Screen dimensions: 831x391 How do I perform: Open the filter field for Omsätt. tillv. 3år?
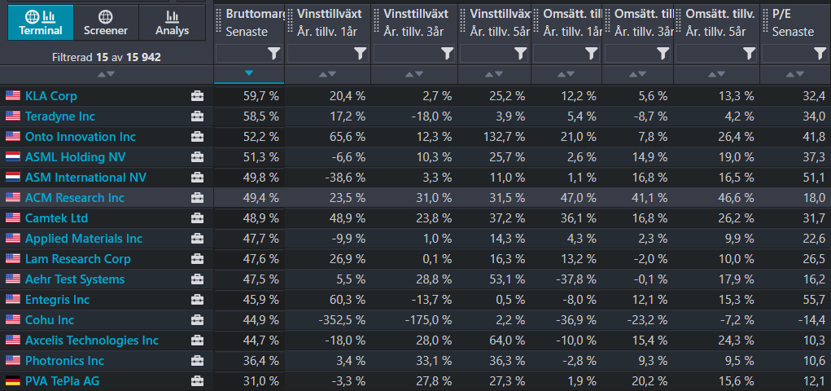[637, 53]
